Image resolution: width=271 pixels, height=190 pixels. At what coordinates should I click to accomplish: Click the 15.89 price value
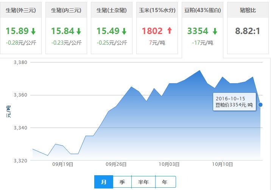tap(17, 31)
